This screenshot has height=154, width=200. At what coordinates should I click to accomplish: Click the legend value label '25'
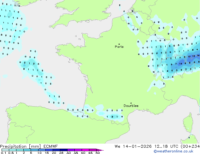click(x=61, y=153)
